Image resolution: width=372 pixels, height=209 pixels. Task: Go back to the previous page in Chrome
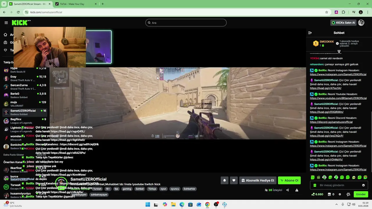[x=4, y=12]
